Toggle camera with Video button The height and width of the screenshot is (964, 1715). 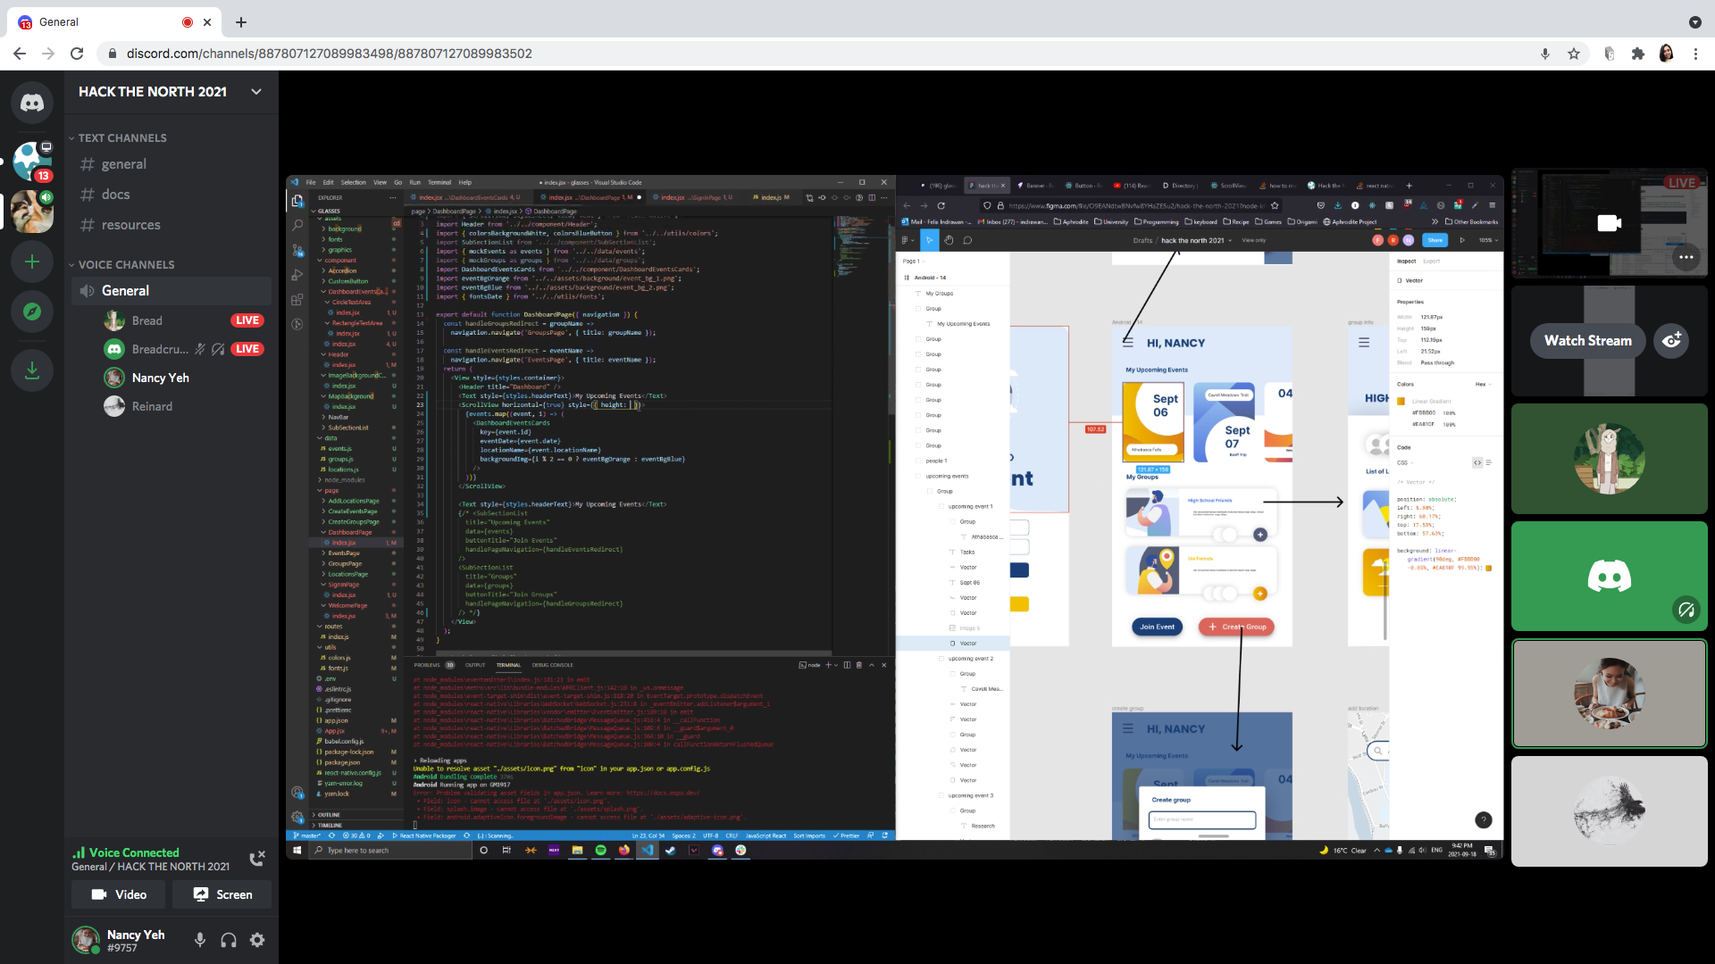120,894
